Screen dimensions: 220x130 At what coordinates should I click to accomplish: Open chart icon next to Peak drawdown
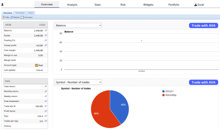(x=46, y=101)
